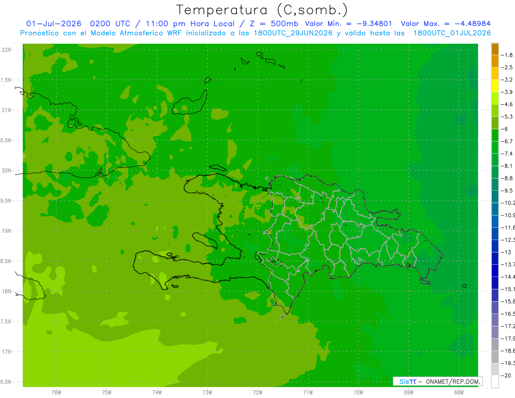Click the "Temperatura (C,somb.)" title

pyautogui.click(x=262, y=10)
